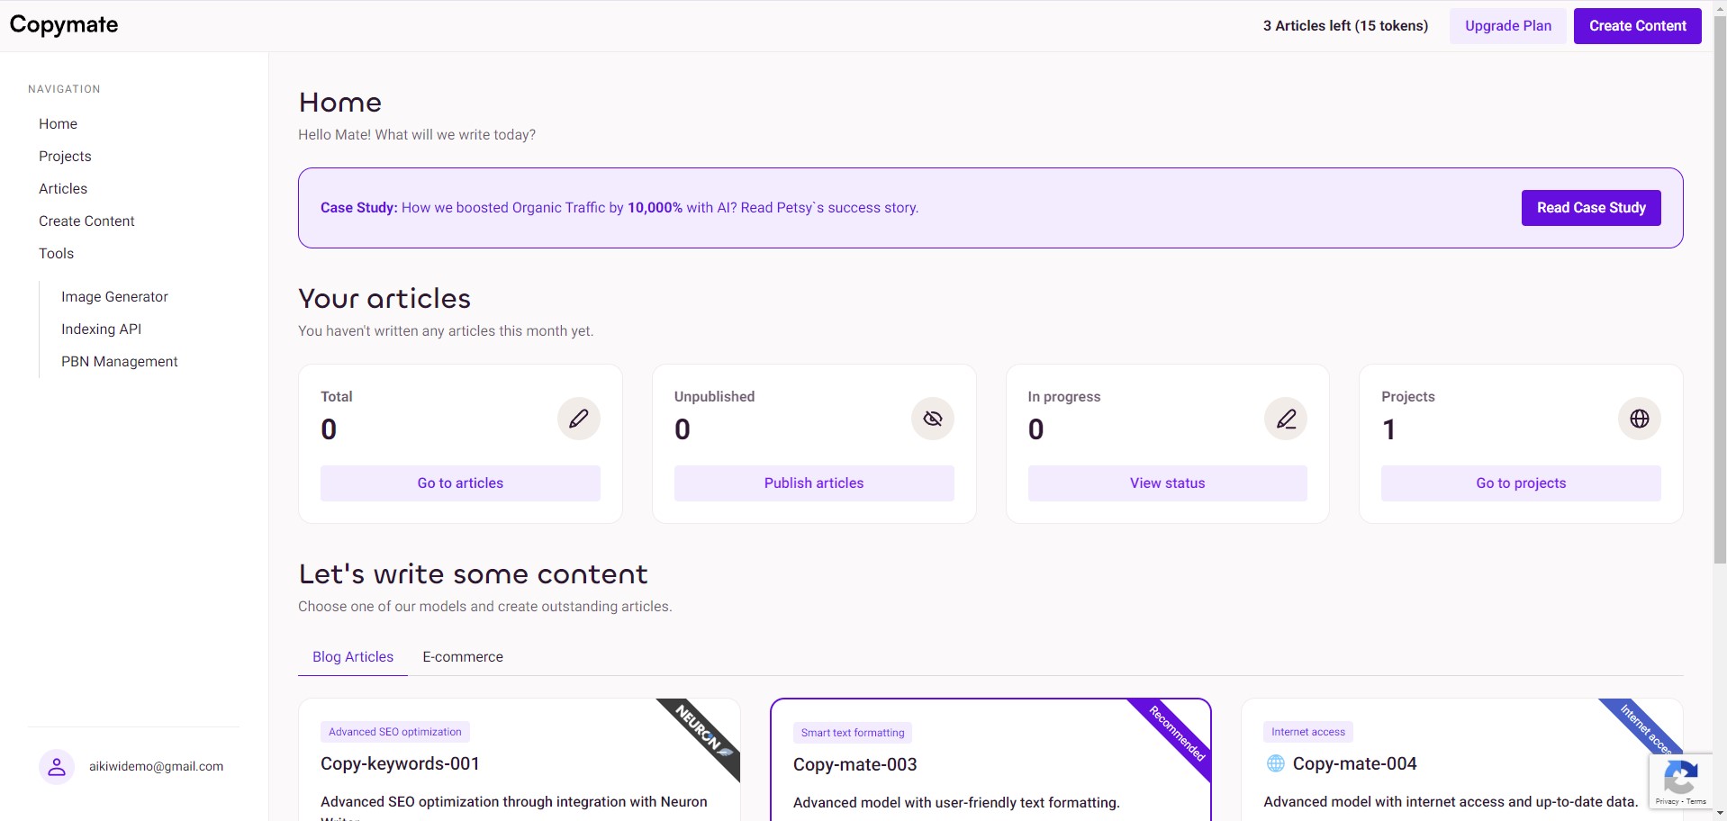Click the globe icon next to Copy-mate-004
The height and width of the screenshot is (821, 1727).
point(1276,763)
